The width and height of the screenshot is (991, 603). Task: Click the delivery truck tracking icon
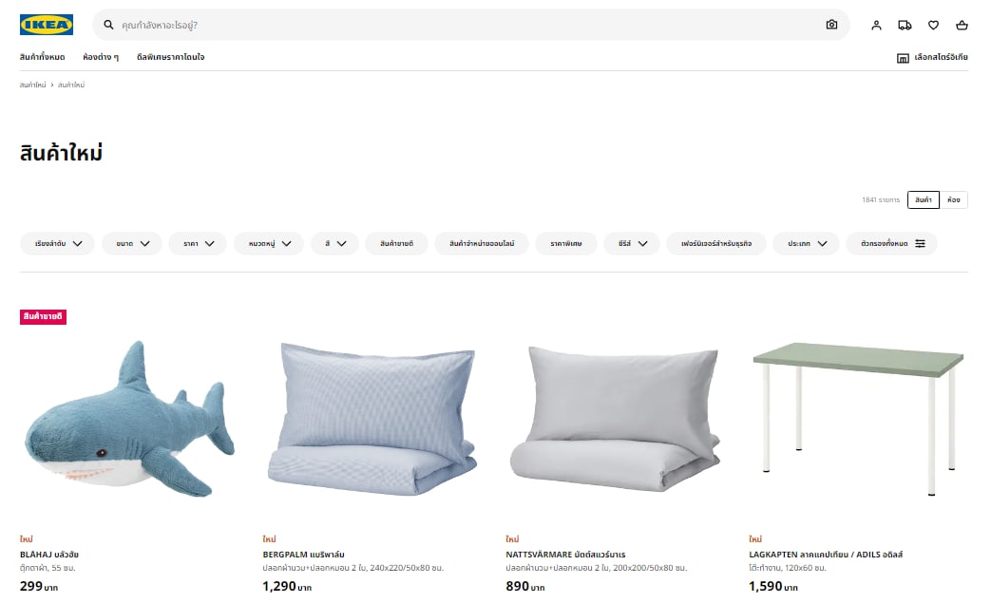(x=905, y=26)
